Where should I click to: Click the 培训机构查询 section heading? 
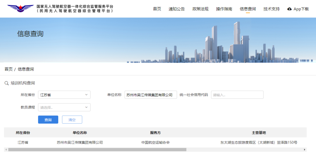coord(23,83)
